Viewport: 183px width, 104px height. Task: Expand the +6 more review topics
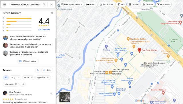[23, 84]
